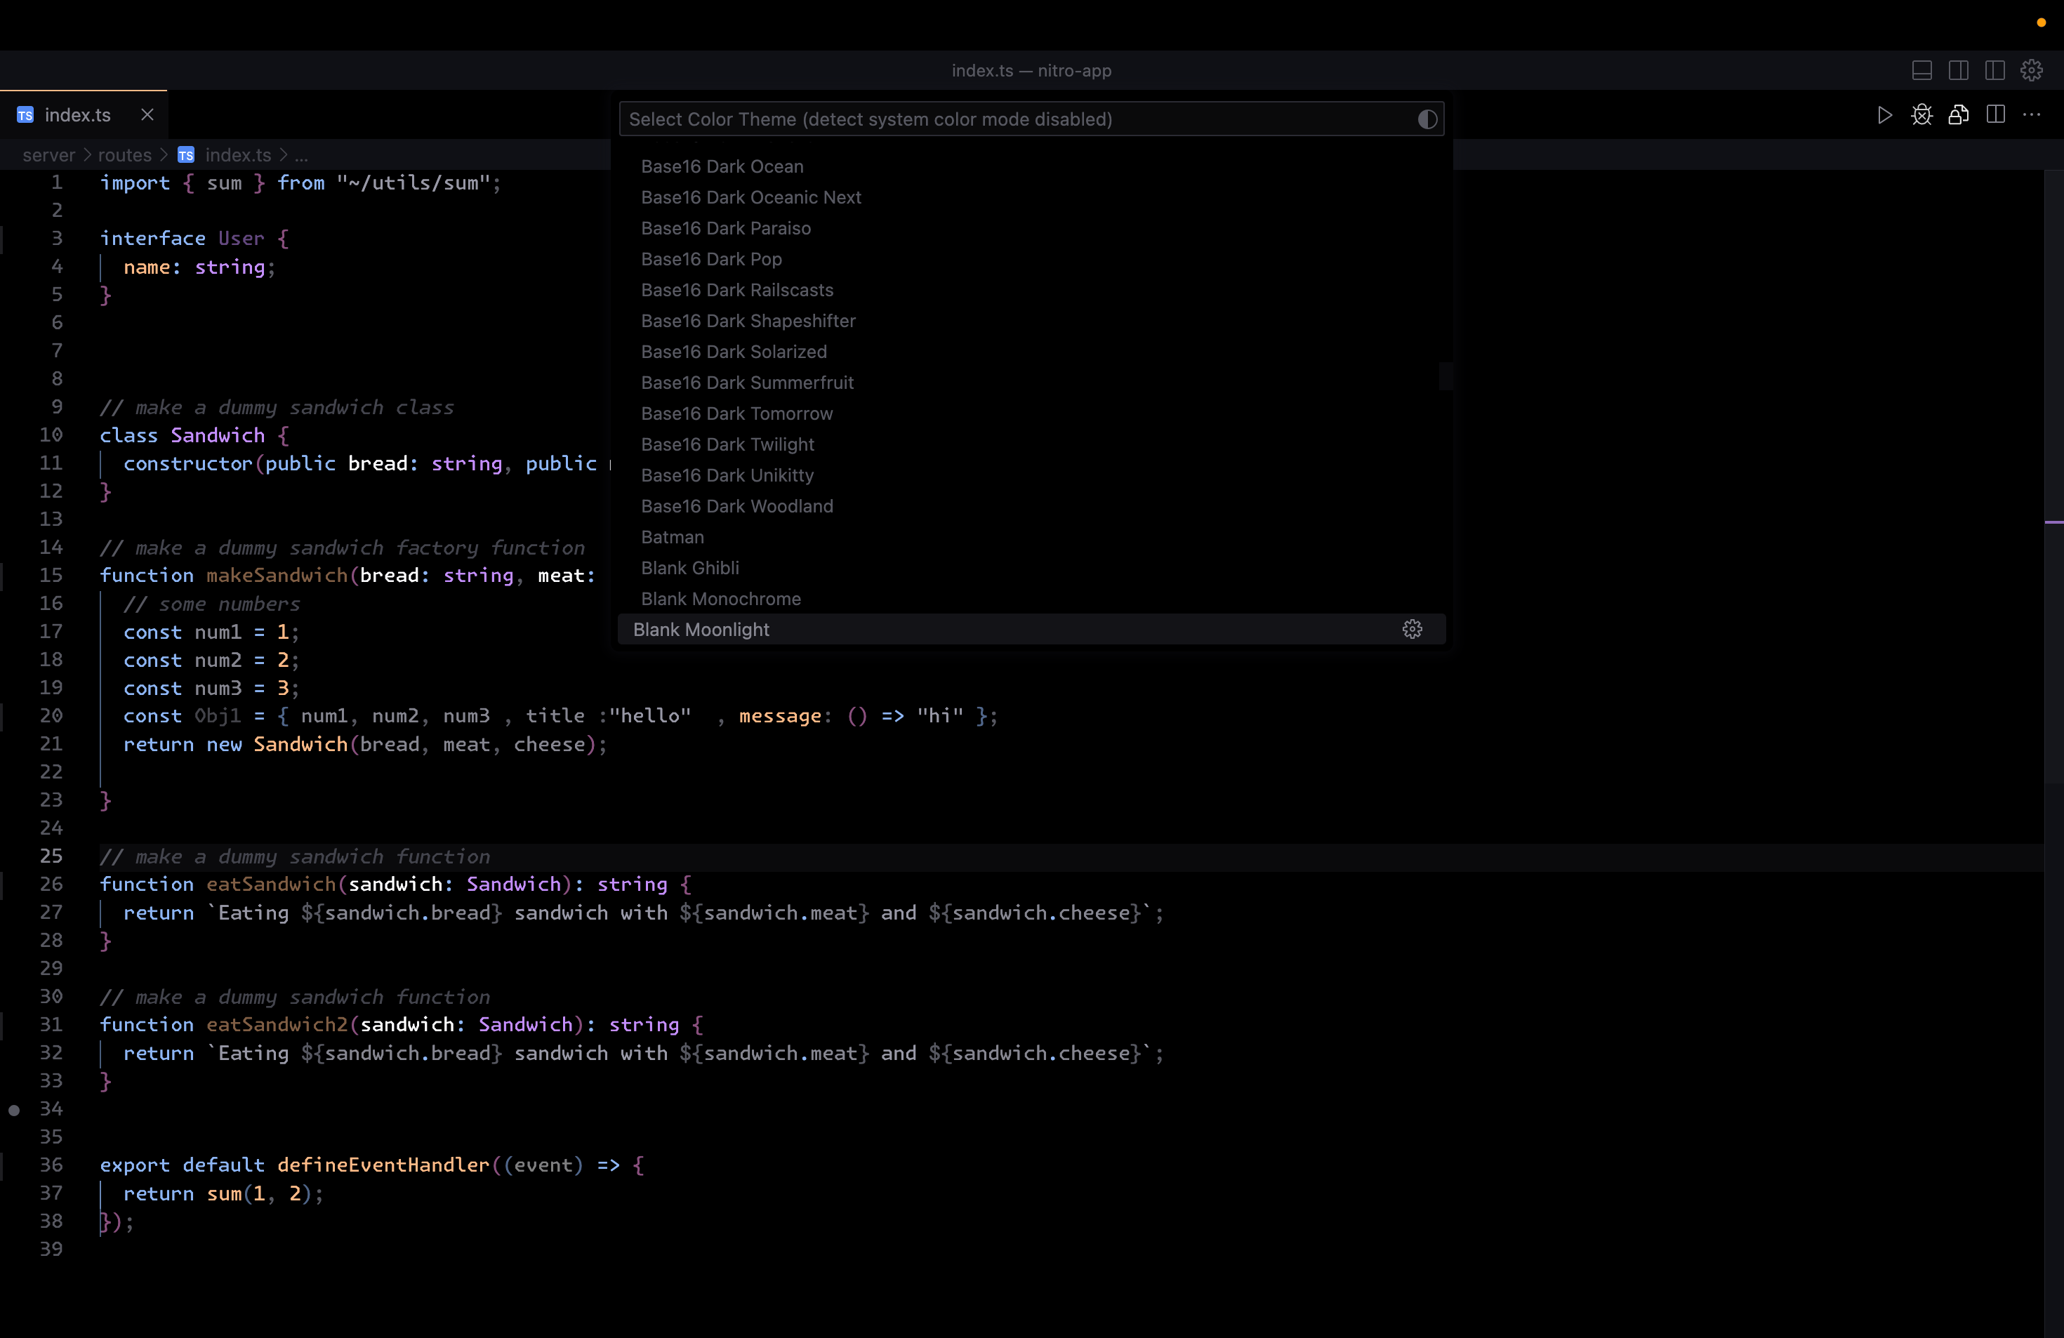Open the Customize Layout gear in title bar

2031,70
